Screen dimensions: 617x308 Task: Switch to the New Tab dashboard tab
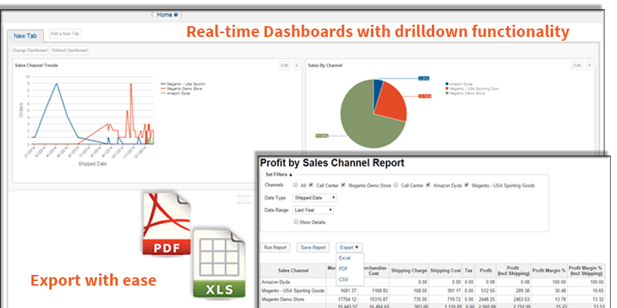(25, 35)
